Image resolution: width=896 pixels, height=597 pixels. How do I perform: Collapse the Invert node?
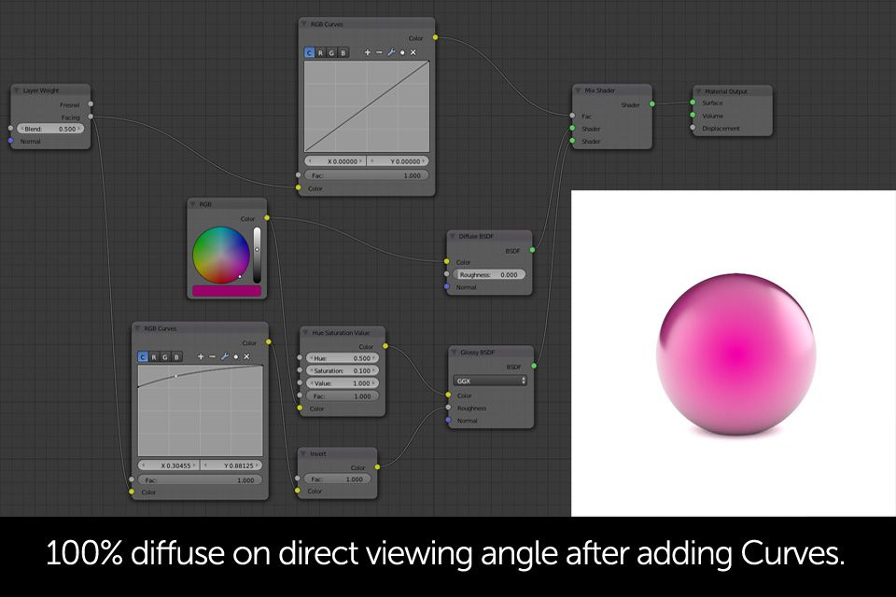coord(303,453)
